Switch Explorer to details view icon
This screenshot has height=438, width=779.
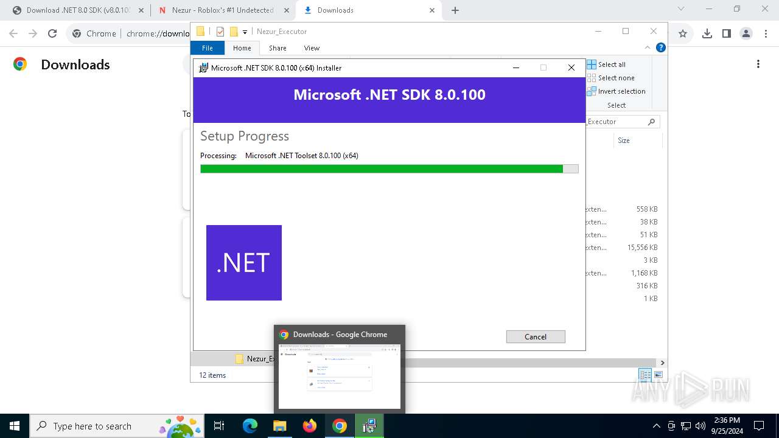pyautogui.click(x=645, y=375)
